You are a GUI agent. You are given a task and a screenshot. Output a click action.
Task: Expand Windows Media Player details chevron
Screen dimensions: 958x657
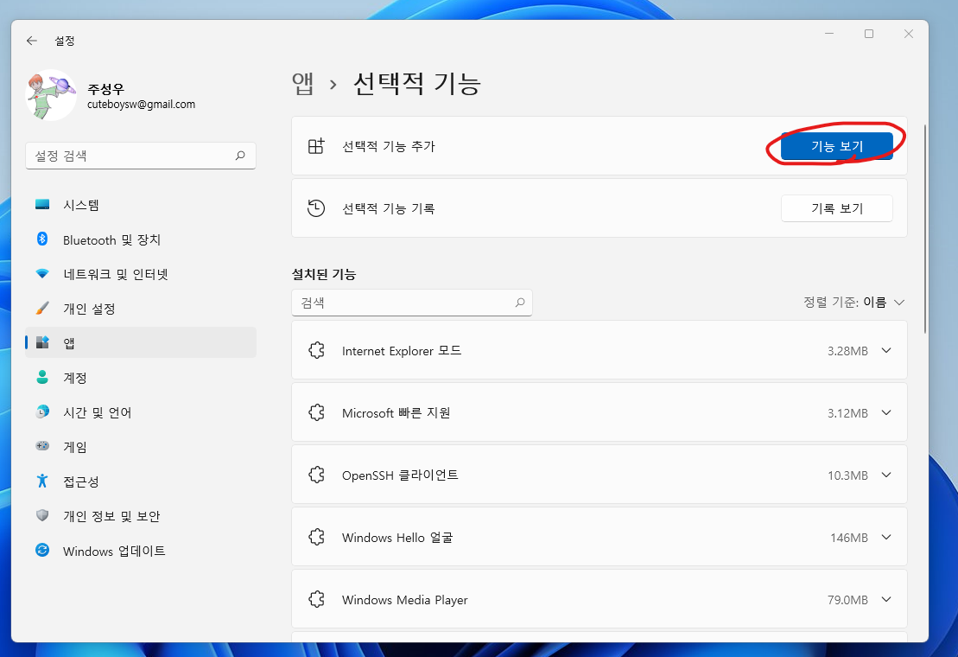coord(886,600)
